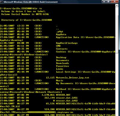The width and height of the screenshot is (120, 116).
Task: Click the serial number '087E-6C46'
Action: 42,14
